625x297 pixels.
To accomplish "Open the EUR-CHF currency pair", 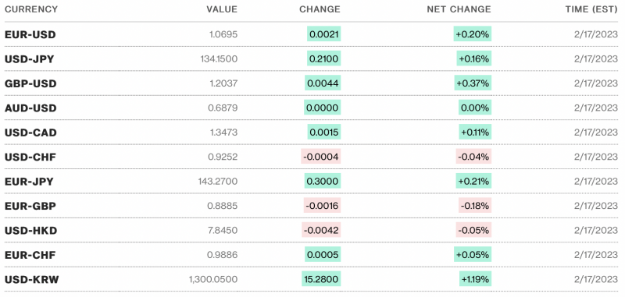I will click(x=30, y=255).
